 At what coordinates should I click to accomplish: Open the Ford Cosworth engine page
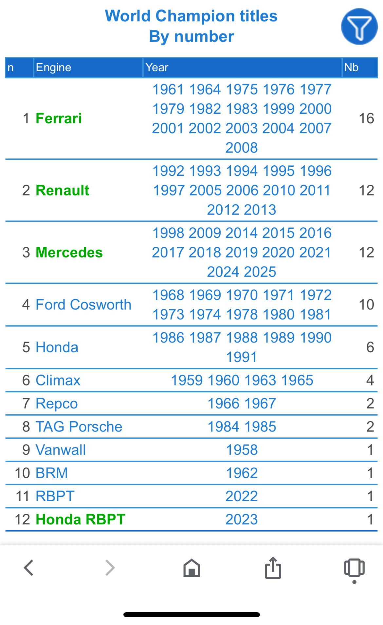click(x=83, y=304)
